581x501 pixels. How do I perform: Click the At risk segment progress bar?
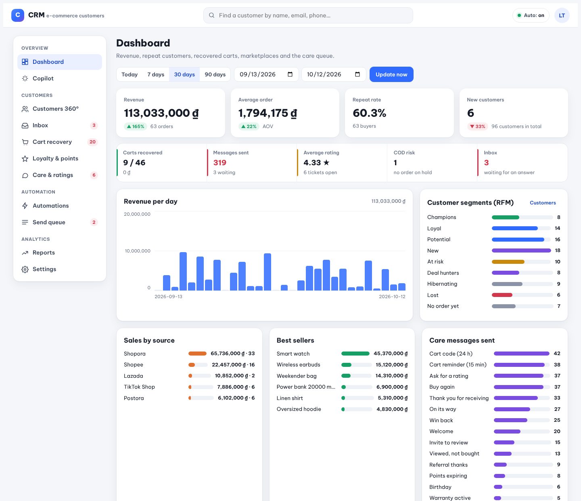[x=522, y=262]
